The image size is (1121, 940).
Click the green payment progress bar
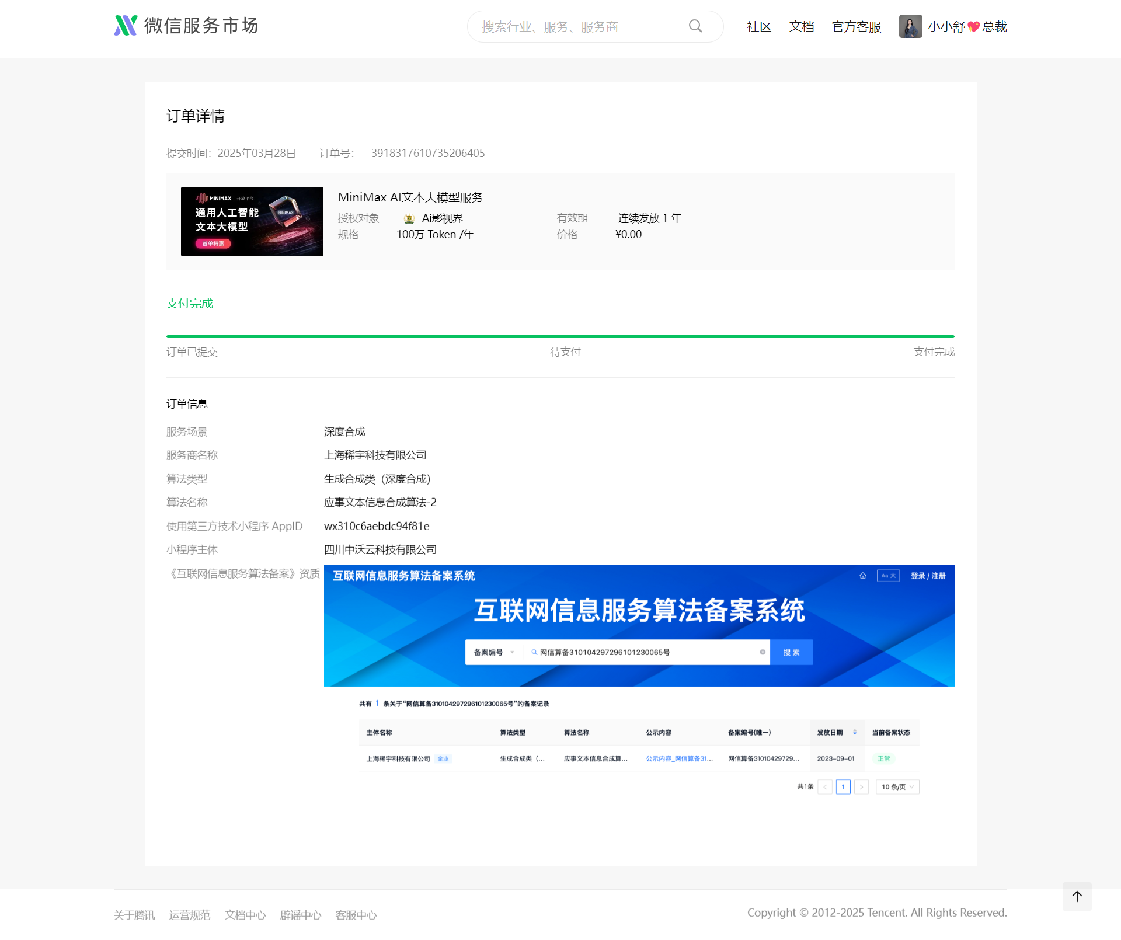click(x=560, y=336)
